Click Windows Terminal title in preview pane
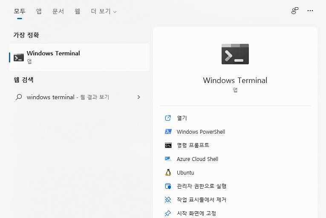Screen dimensions: 326x218 pos(235,80)
